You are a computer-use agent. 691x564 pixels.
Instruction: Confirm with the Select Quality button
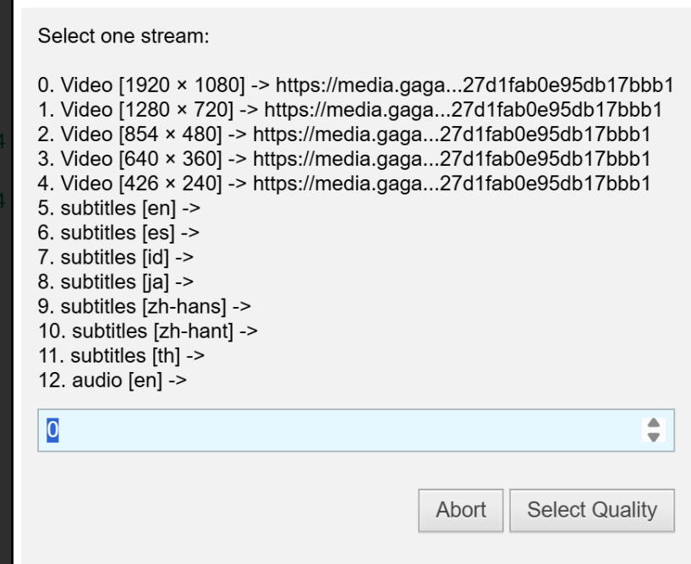(x=591, y=510)
